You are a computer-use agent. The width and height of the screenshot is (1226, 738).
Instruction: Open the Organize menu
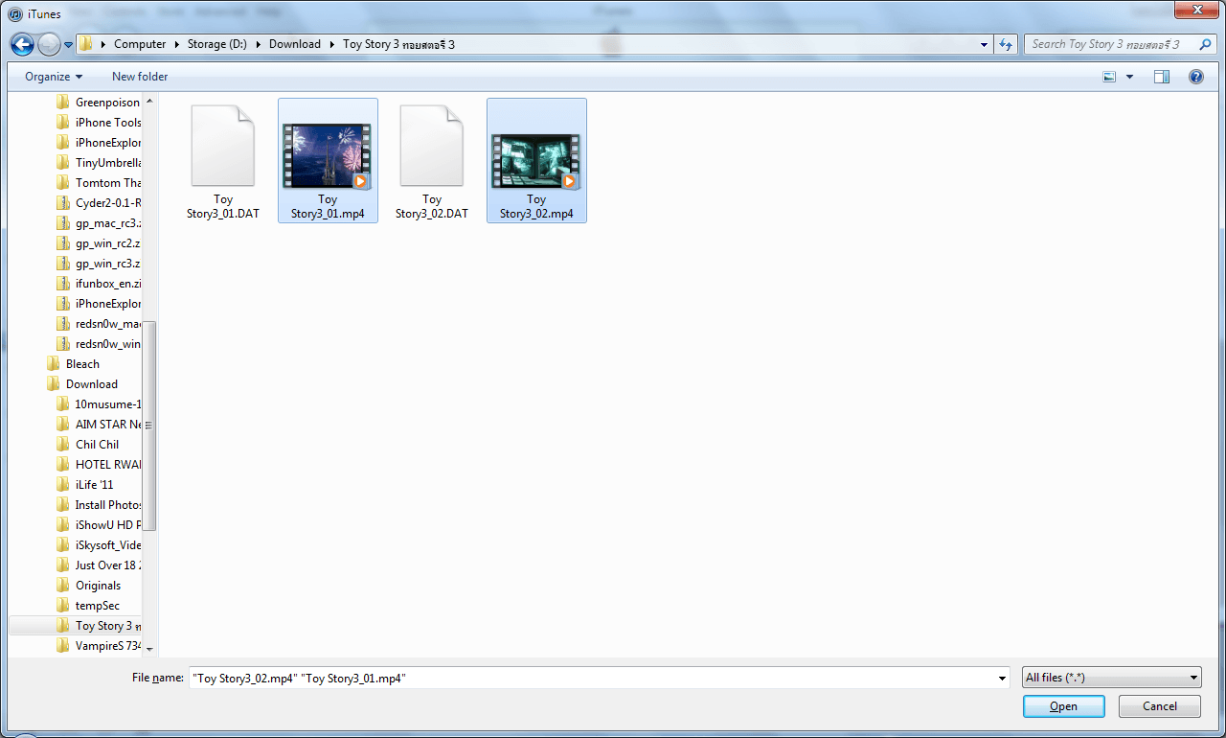coord(54,77)
